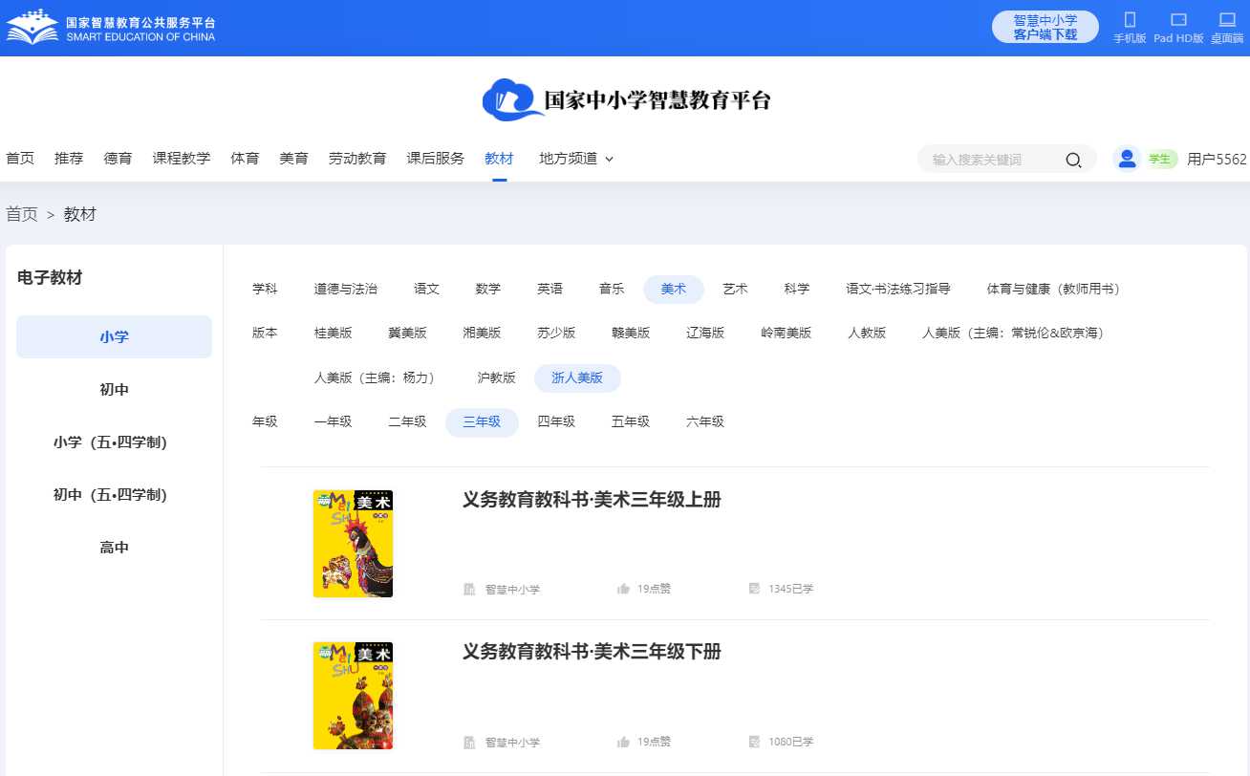Open the 美育 nav tab
Screen dimensions: 1250x776
(x=293, y=159)
